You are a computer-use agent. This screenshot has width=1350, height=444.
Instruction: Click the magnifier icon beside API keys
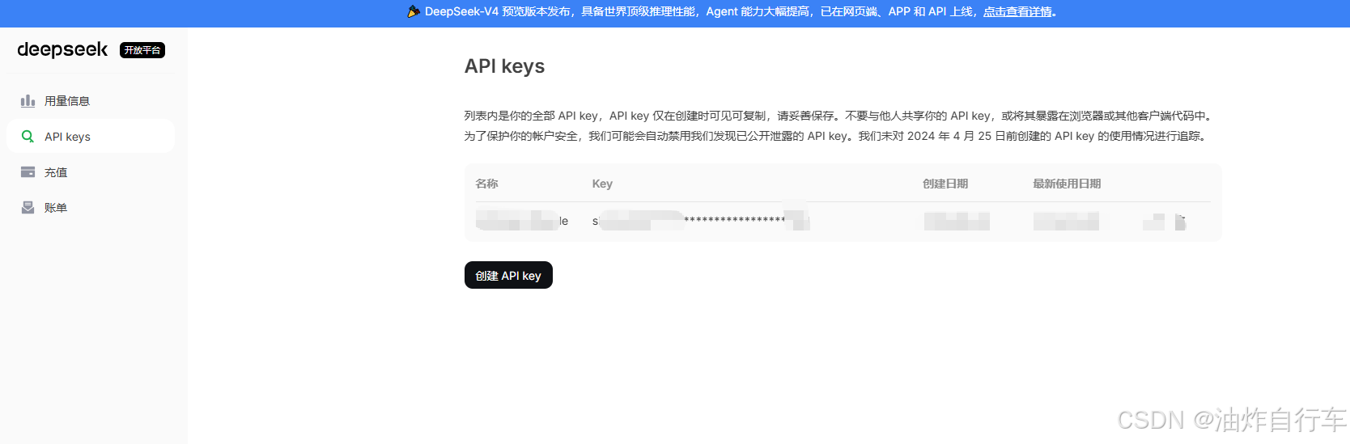pos(28,137)
